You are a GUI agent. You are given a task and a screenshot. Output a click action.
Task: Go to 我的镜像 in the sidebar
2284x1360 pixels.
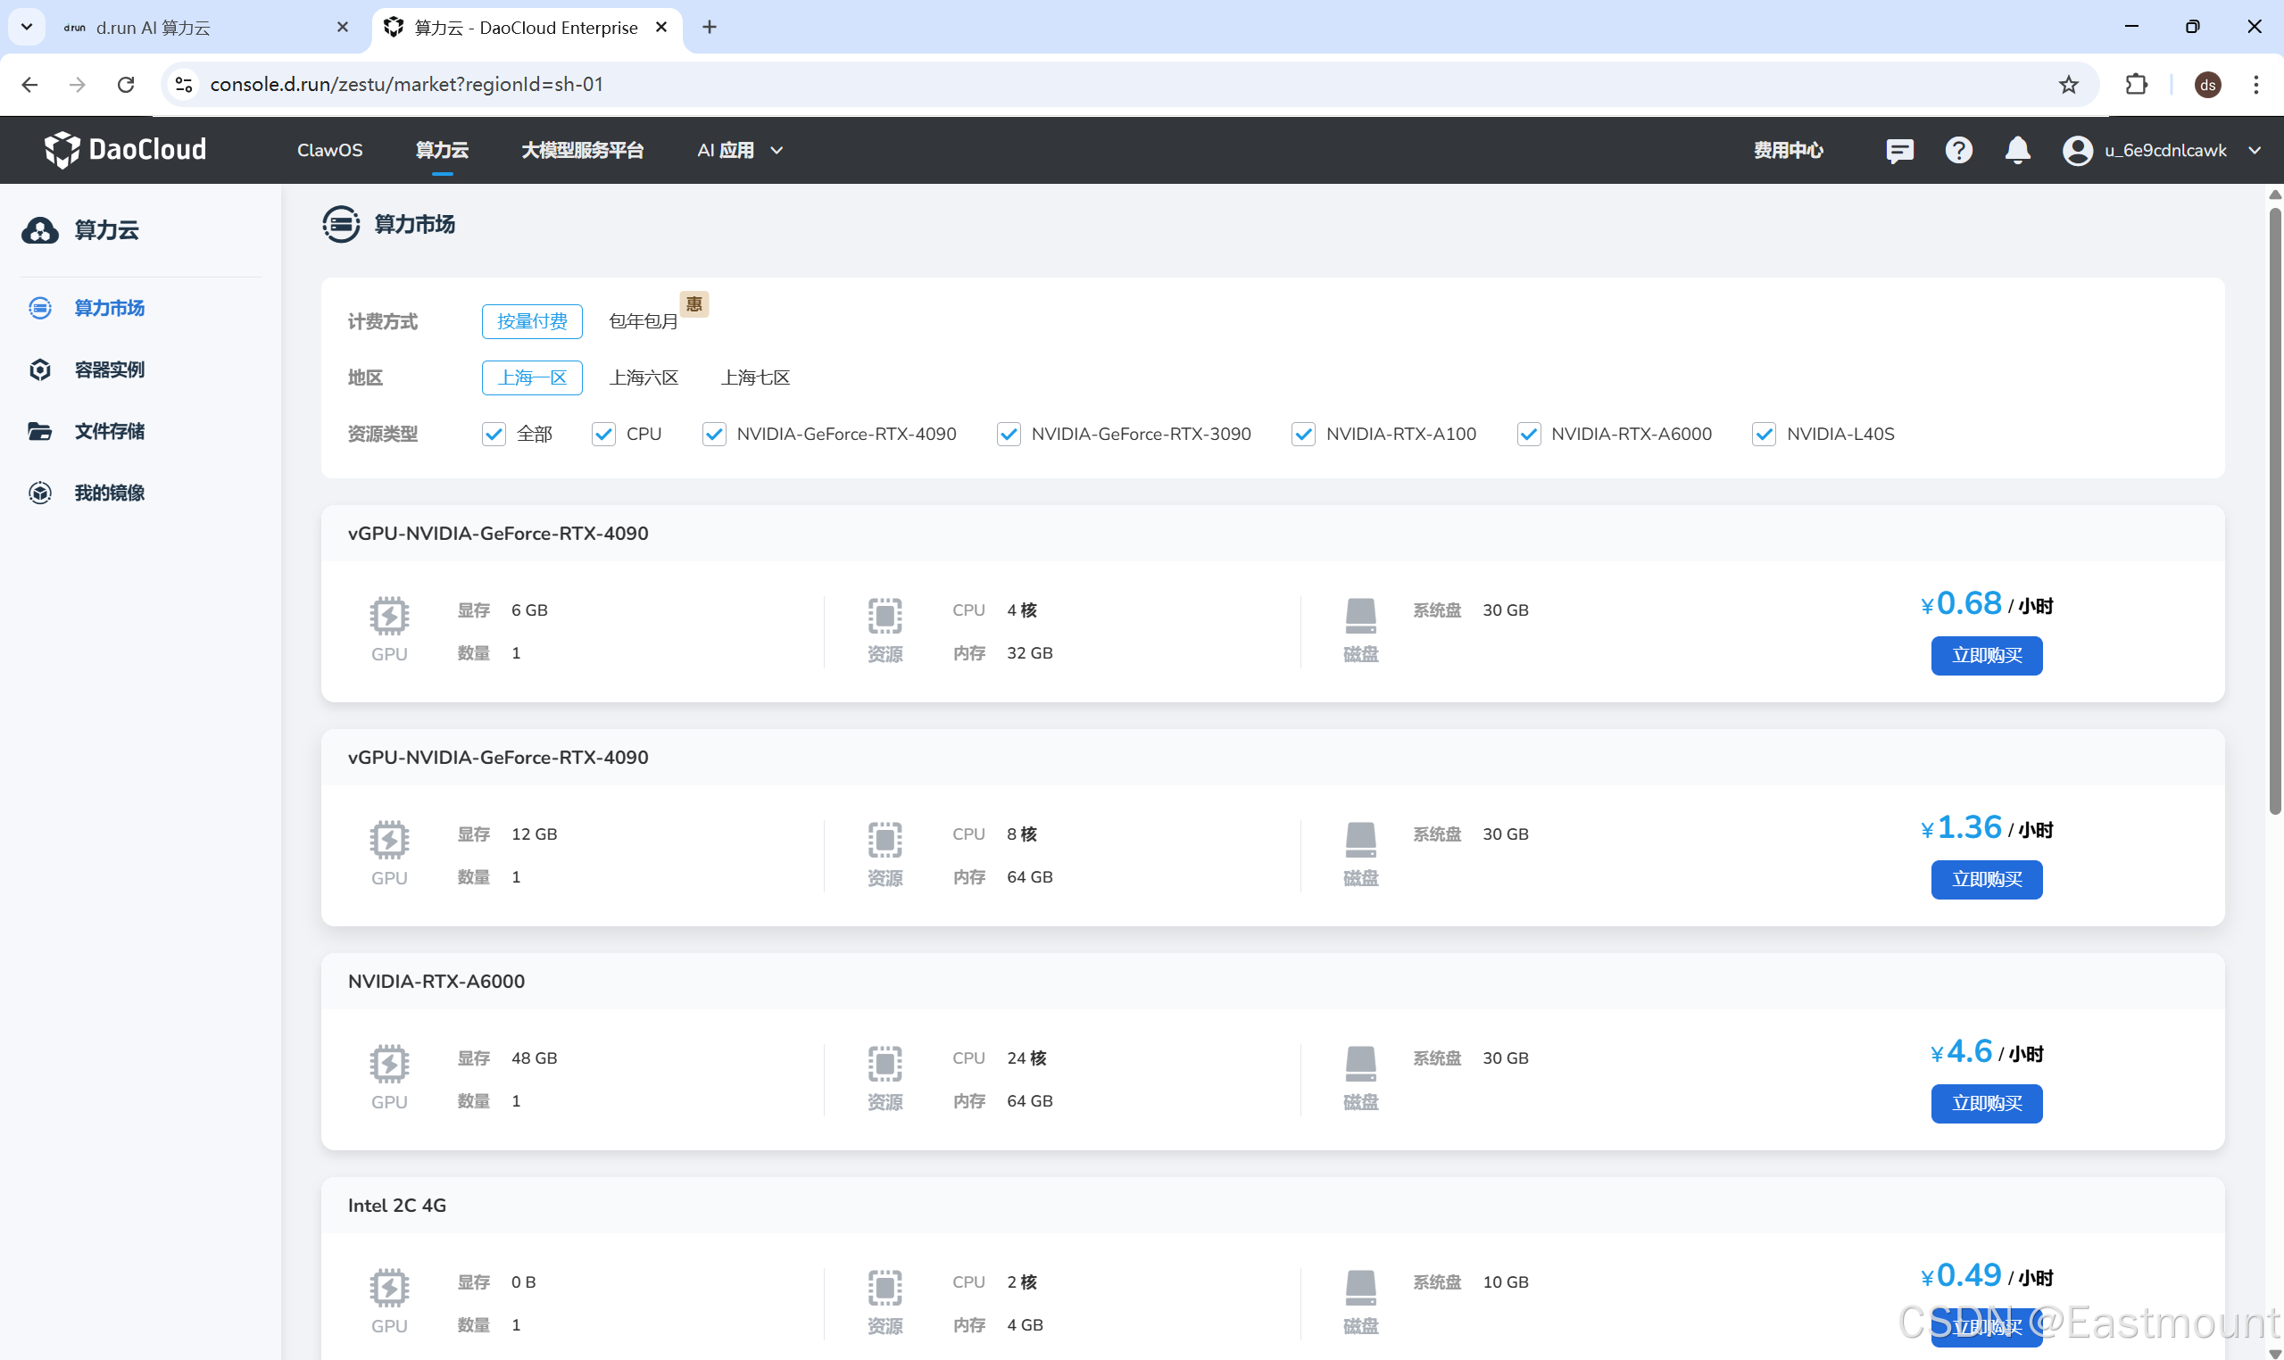110,493
